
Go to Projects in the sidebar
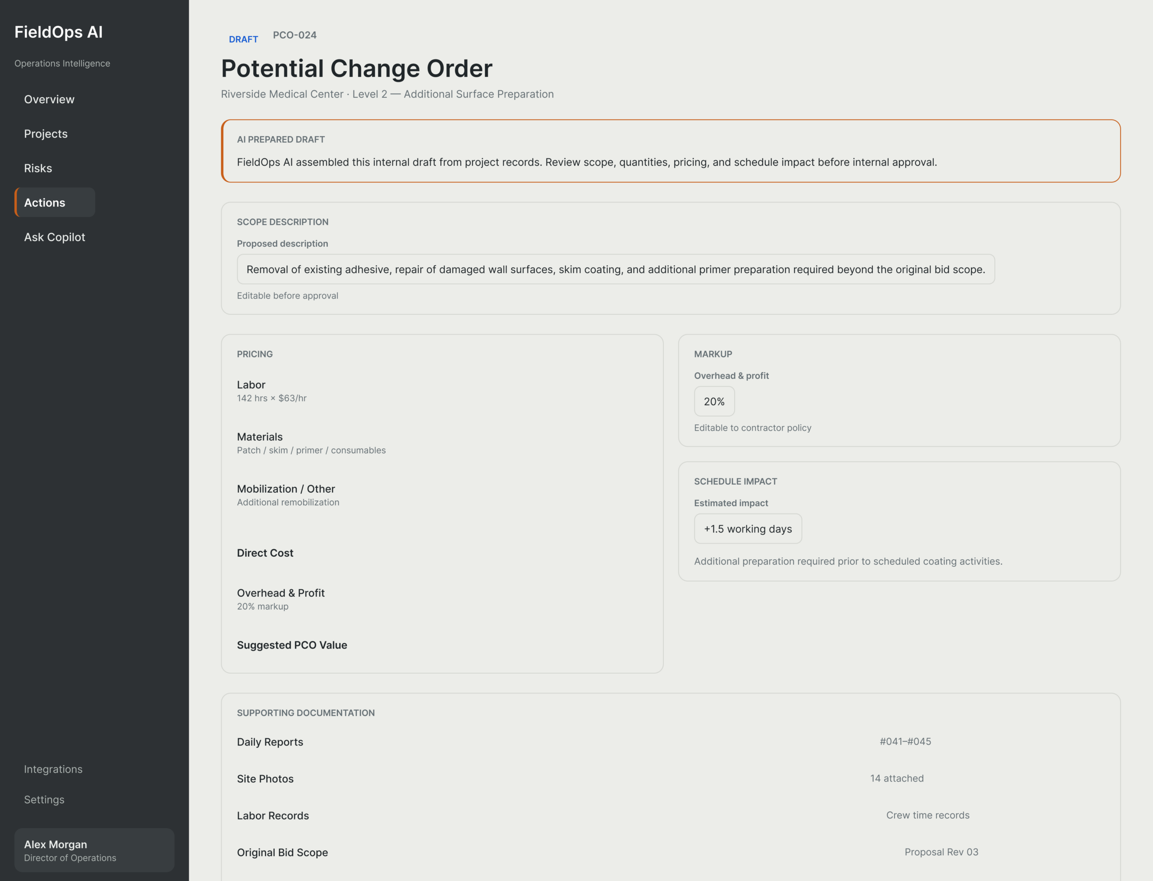tap(45, 134)
